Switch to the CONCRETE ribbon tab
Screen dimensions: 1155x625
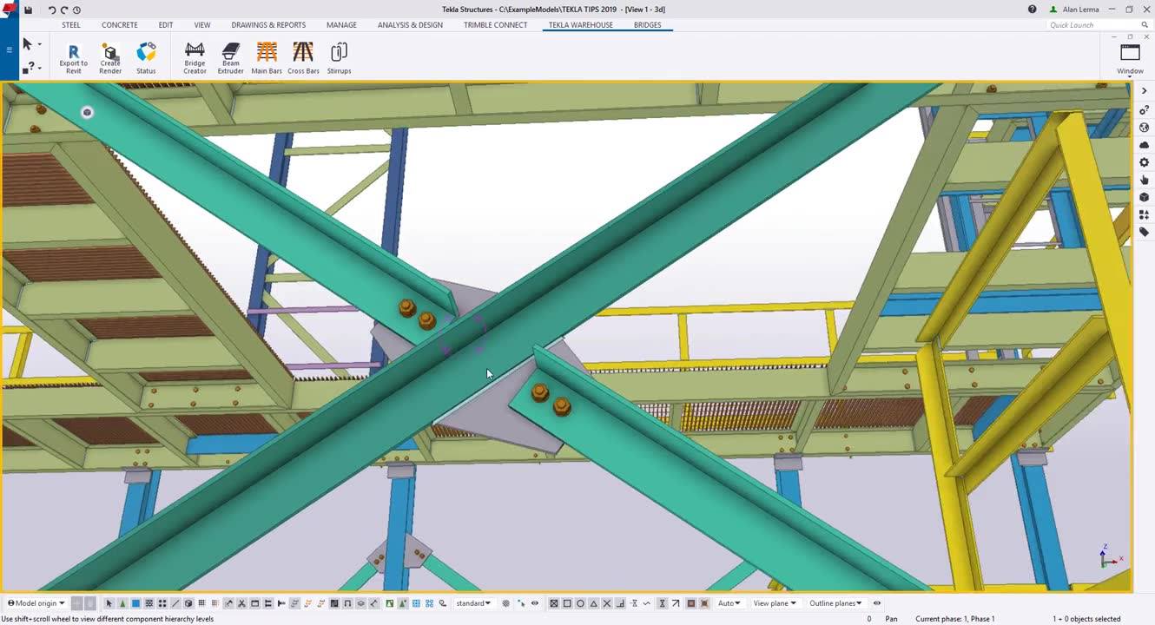click(120, 25)
